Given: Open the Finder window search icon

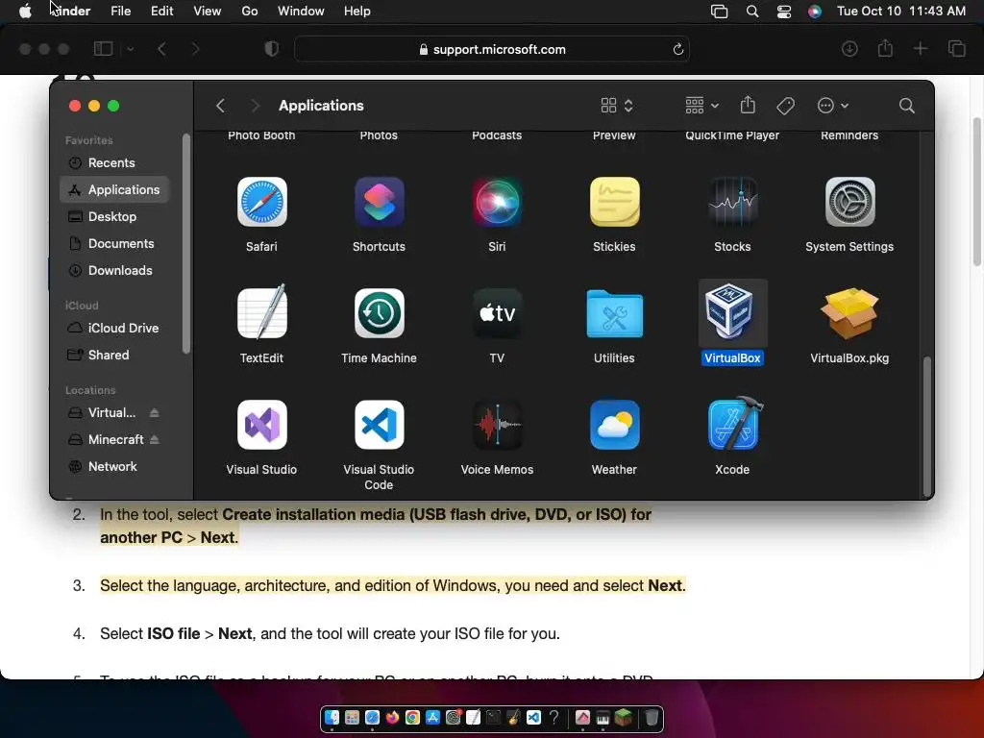Looking at the screenshot, I should coord(906,106).
